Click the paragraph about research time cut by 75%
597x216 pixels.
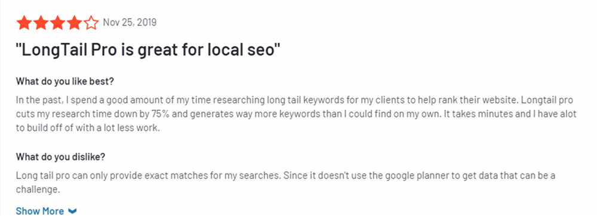pyautogui.click(x=296, y=114)
